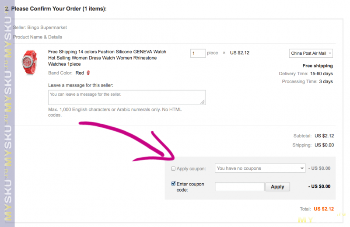Click the seller message text area
Image resolution: width=350 pixels, height=227 pixels.
coord(126,97)
